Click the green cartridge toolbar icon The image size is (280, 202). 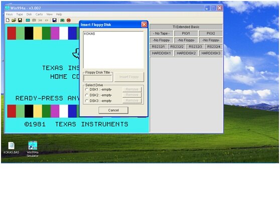[x=62, y=21]
